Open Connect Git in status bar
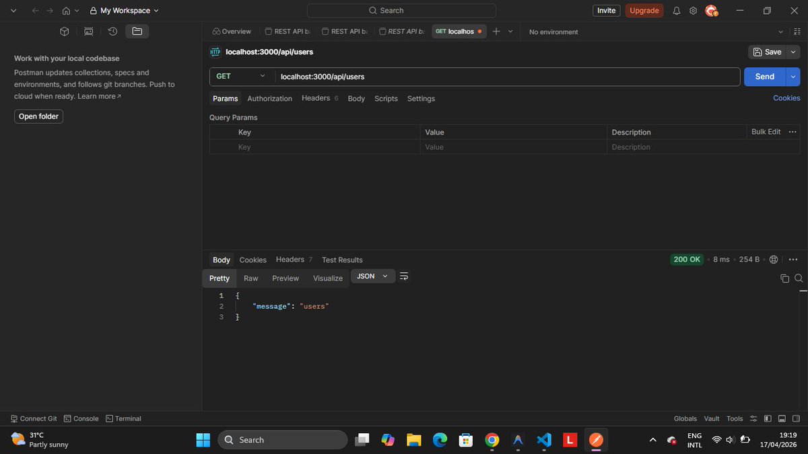 [34, 418]
